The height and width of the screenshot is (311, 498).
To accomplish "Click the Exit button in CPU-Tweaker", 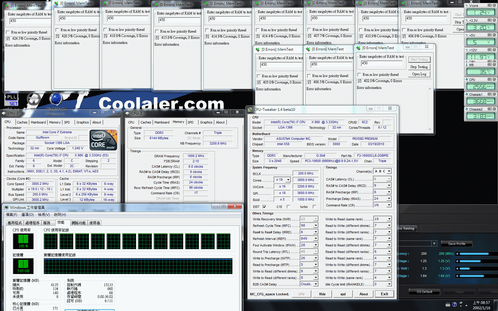I will (384, 294).
